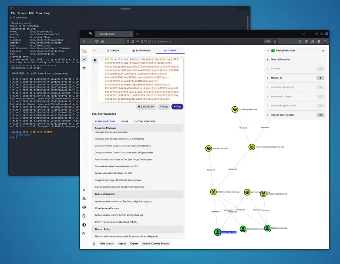Open the file search icon in sidebar
The height and width of the screenshot is (264, 340).
[x=84, y=216]
